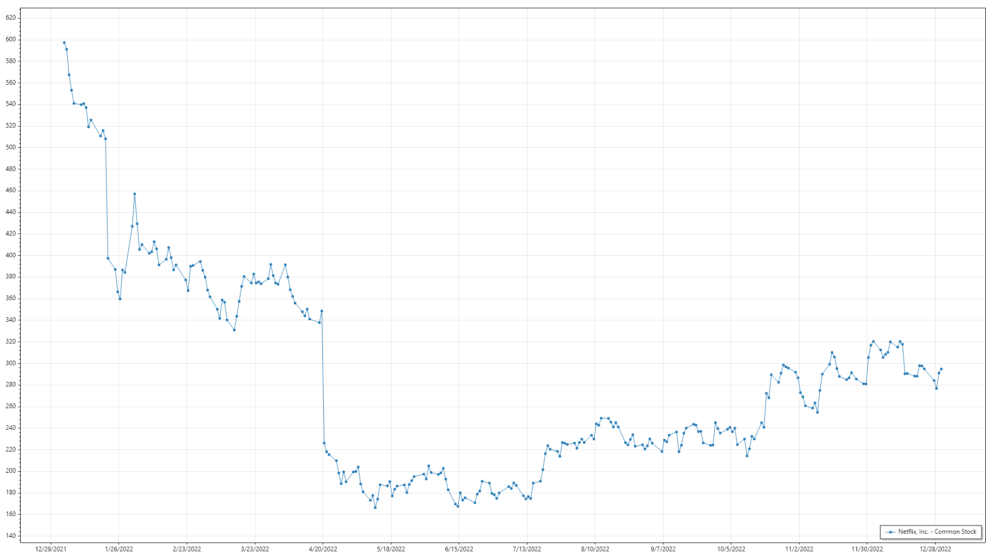
Task: Click the first data point near 597
Action: 64,43
